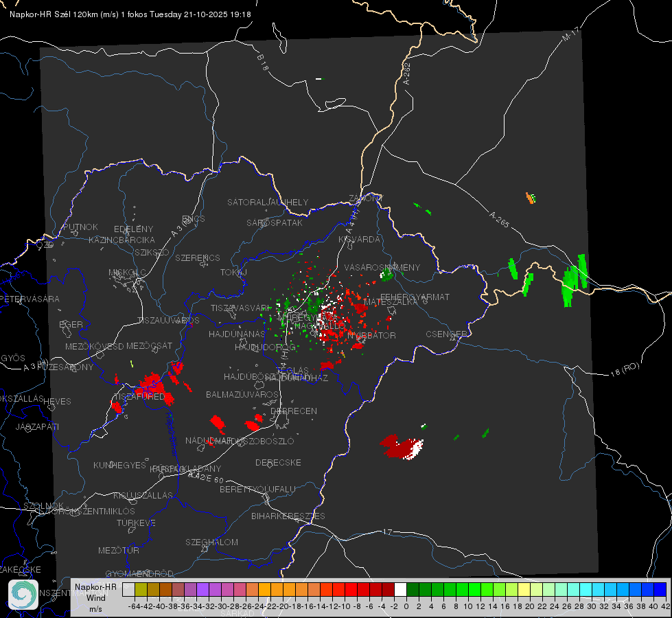Click the FEHÉRGYARMAT label
This screenshot has width=672, height=618.
coord(415,297)
